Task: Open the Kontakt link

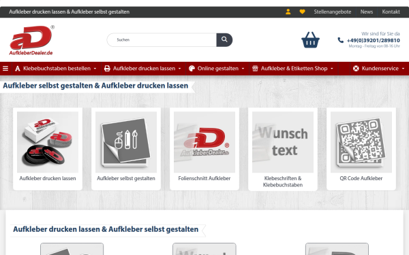Action: pos(391,12)
